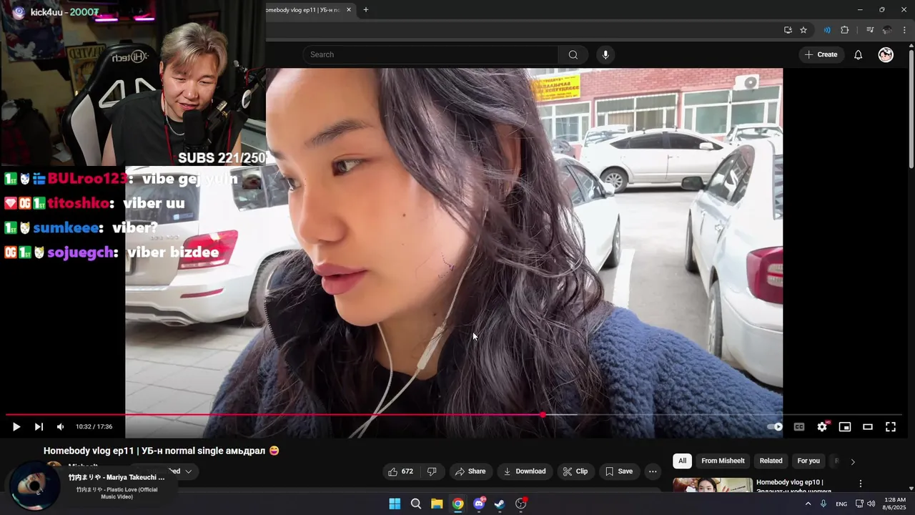Open Discord from the taskbar
The height and width of the screenshot is (515, 915).
479,504
